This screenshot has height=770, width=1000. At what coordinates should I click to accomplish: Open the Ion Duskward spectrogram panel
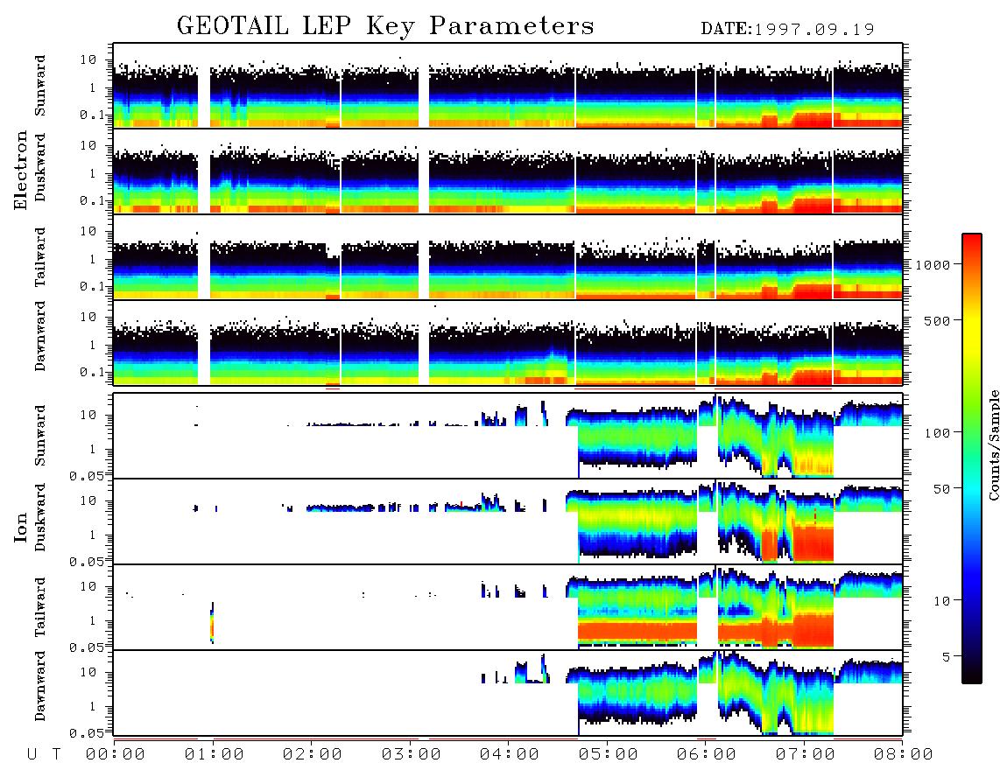[508, 521]
